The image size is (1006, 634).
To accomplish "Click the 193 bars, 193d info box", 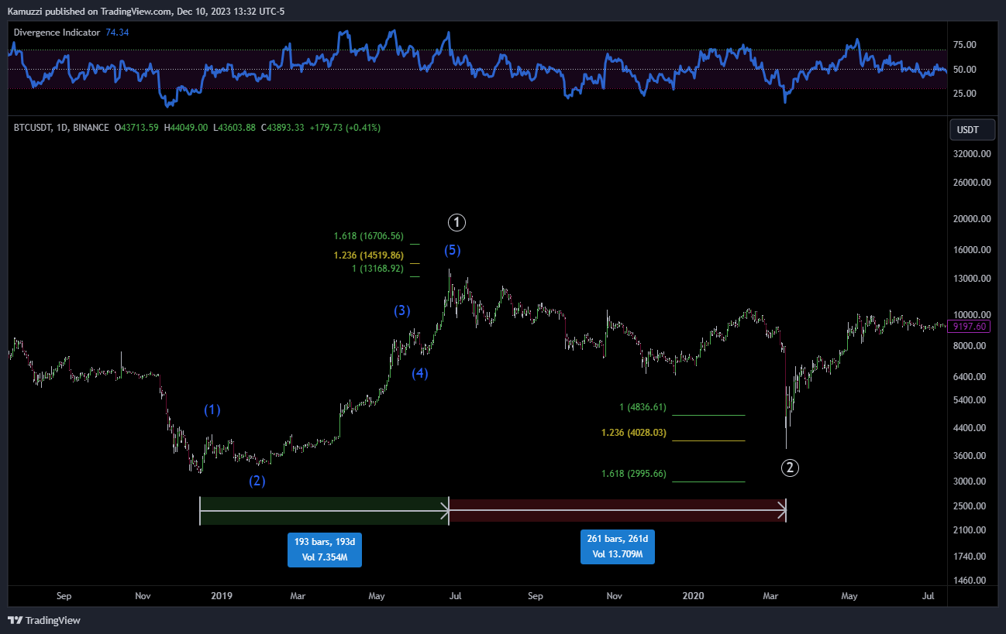I will tap(325, 549).
